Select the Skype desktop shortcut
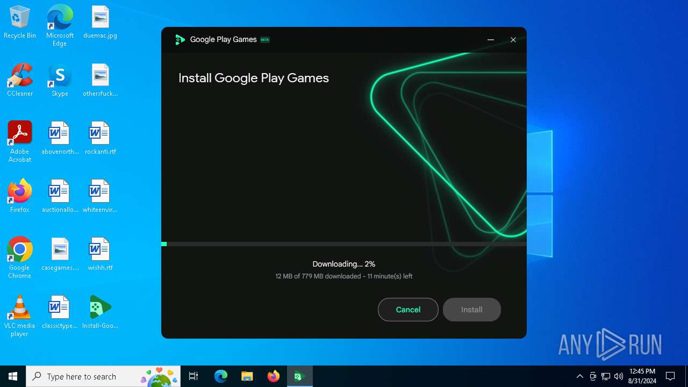688x387 pixels. click(x=60, y=80)
